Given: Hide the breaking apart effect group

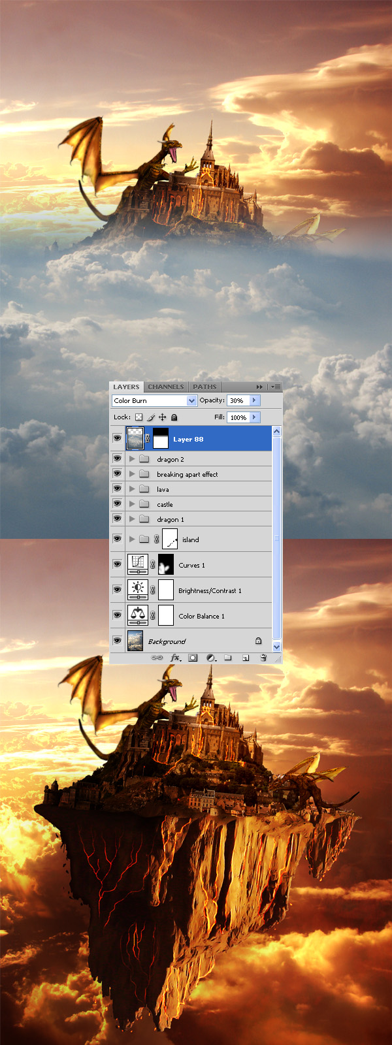Looking at the screenshot, I should (x=118, y=474).
